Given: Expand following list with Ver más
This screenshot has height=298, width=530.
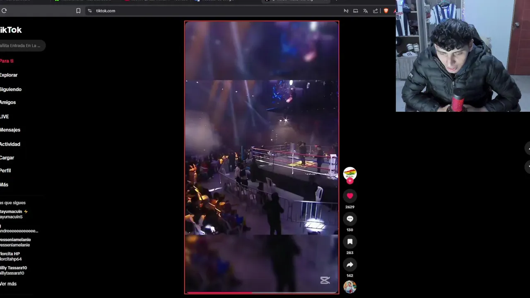Looking at the screenshot, I should pos(8,284).
